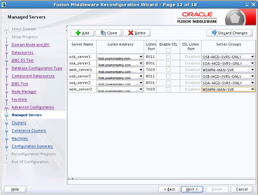This screenshot has width=258, height=195.
Task: Go to Clusters step
Action: 19,123
